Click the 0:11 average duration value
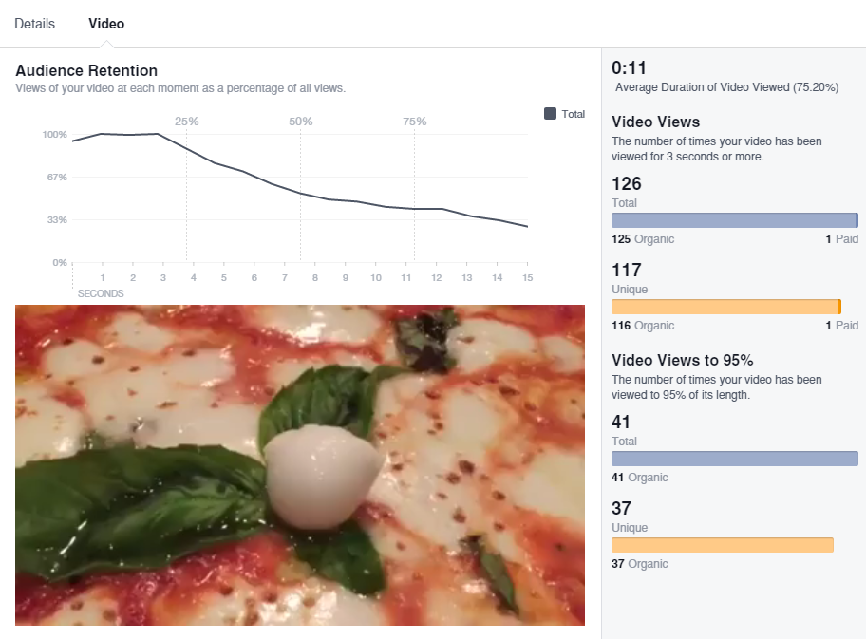Screen dimensions: 866x639 click(x=628, y=68)
